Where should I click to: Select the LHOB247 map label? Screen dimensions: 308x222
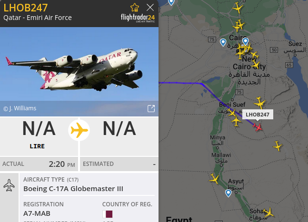tap(258, 115)
